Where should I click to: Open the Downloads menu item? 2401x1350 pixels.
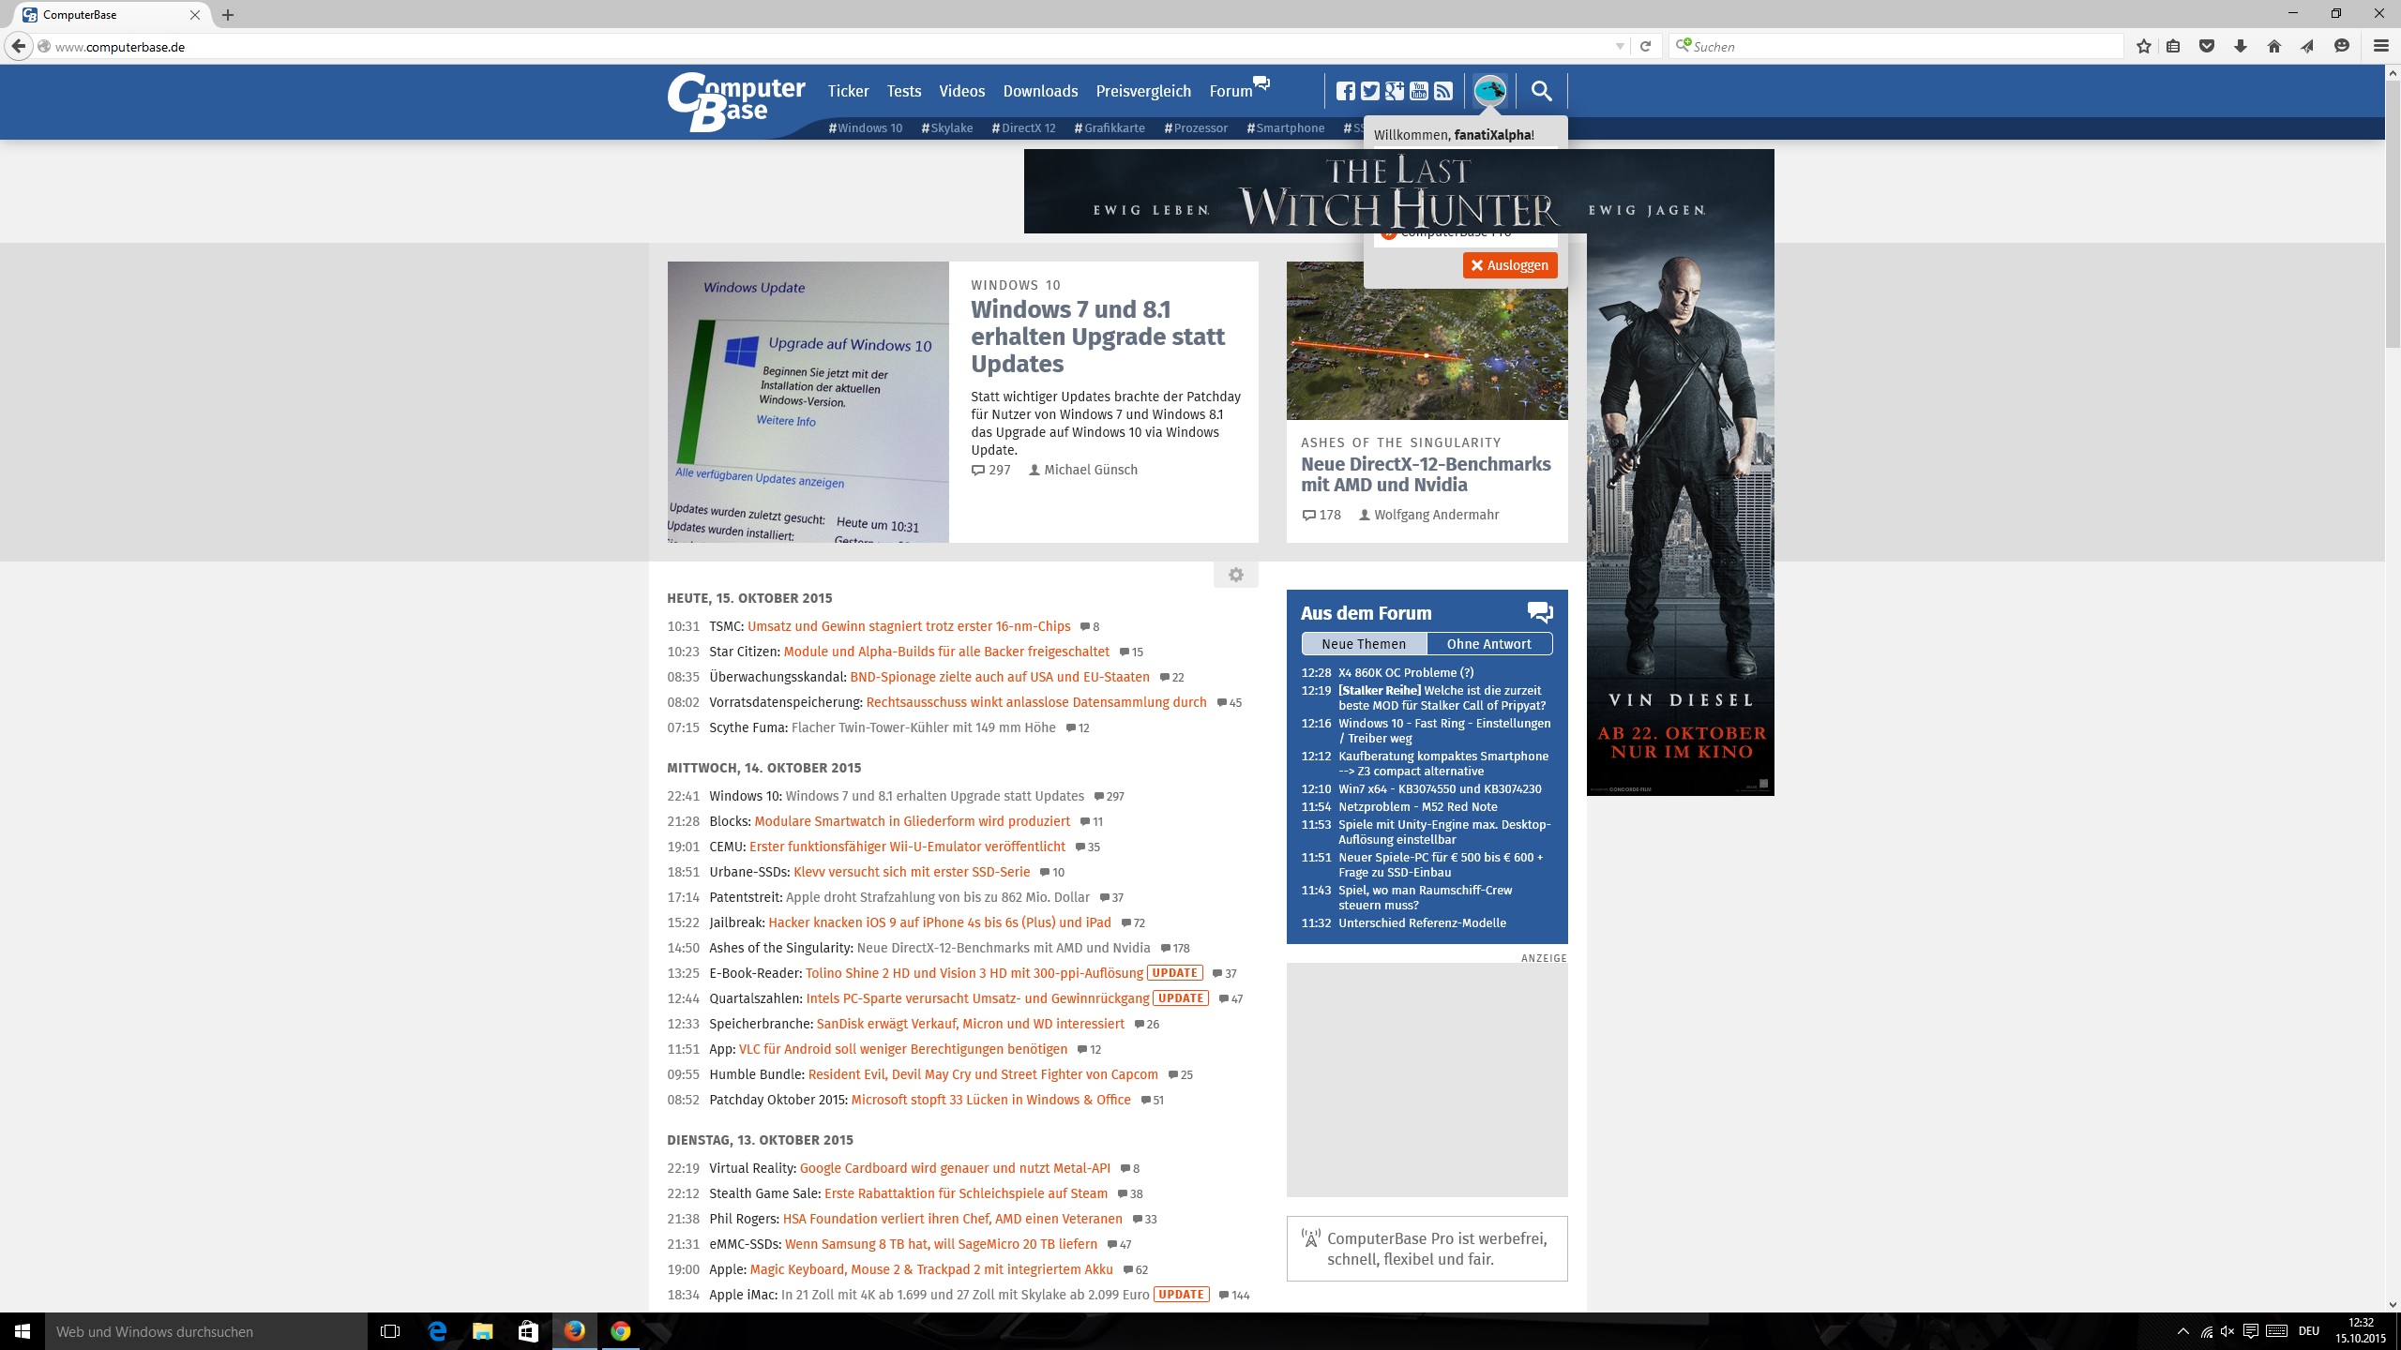tap(1040, 91)
